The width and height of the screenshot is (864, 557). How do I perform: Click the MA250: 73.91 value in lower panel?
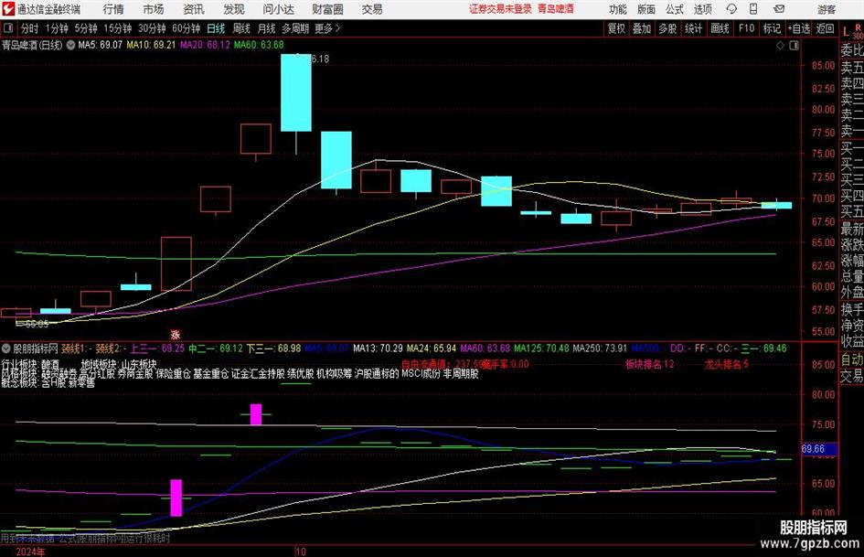point(600,348)
